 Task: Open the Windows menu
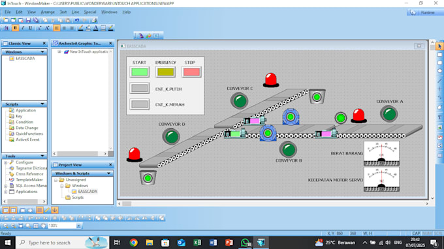click(109, 12)
